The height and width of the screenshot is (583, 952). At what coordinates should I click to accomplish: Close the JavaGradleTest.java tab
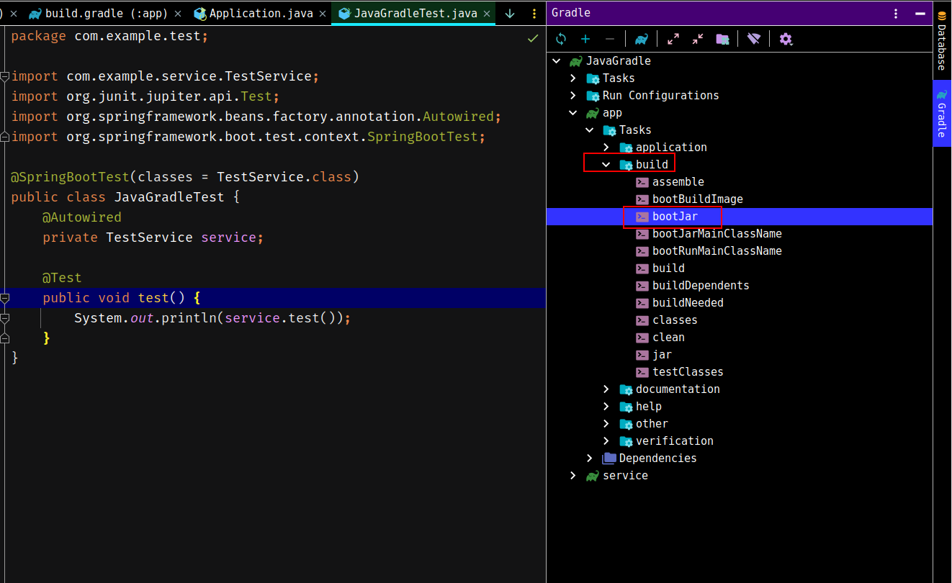(x=488, y=14)
